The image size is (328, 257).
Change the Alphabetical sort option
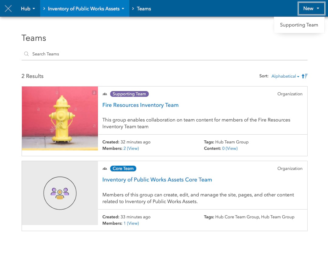[285, 76]
